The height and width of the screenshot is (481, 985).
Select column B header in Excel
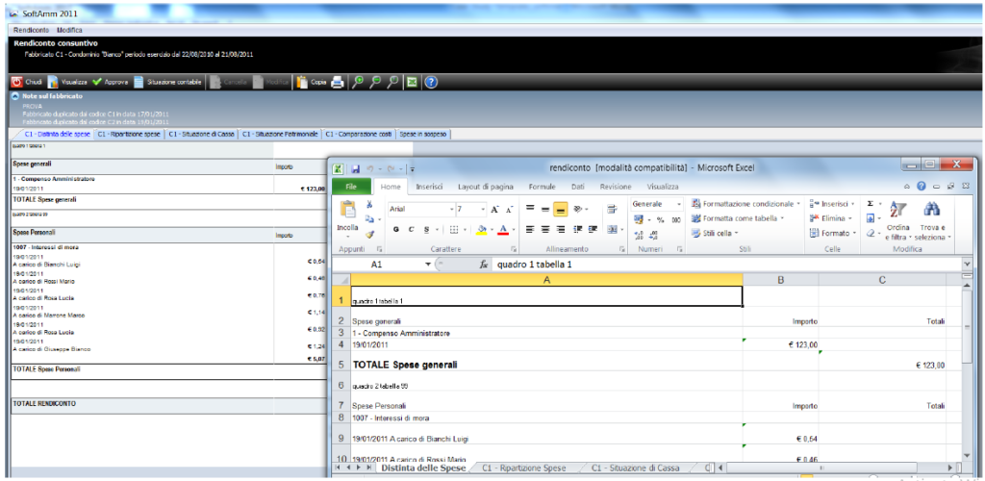click(780, 279)
